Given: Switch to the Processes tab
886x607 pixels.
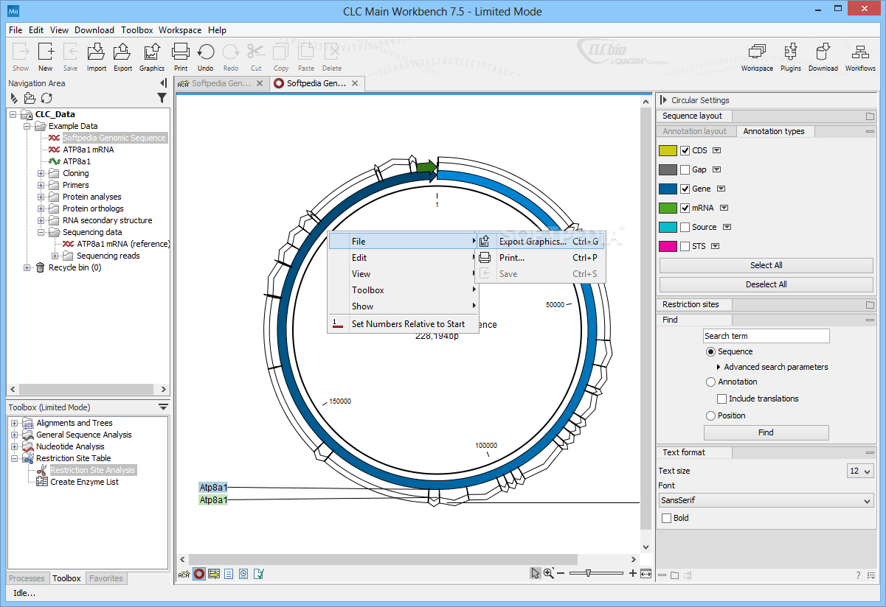Looking at the screenshot, I should [x=27, y=578].
